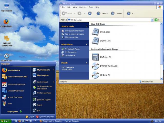This screenshot has height=123, width=164.
Task: Expand the My Documents submenu arrow
Action: [x=54, y=70]
